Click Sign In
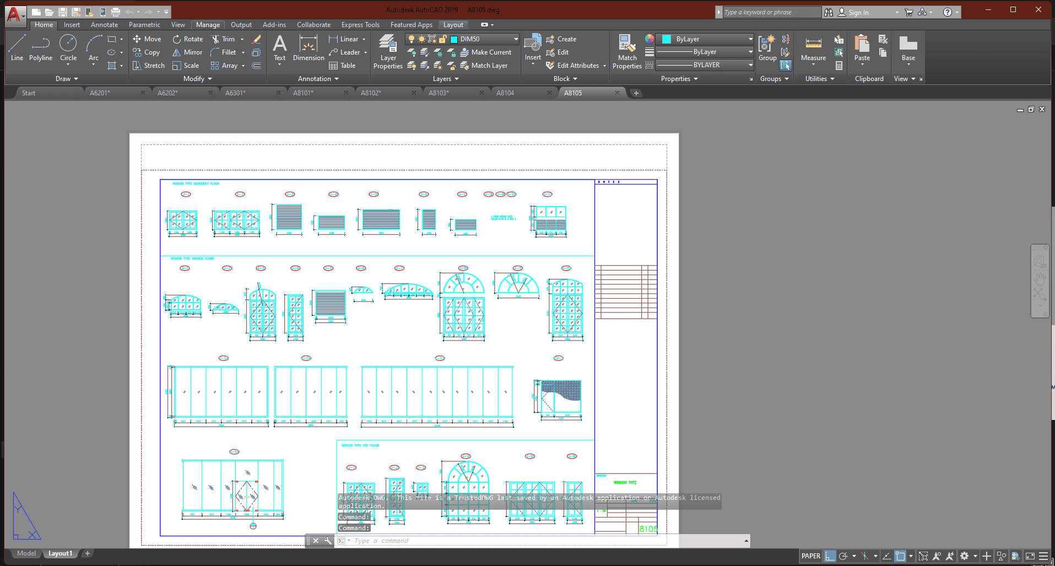This screenshot has height=566, width=1055. pos(858,12)
